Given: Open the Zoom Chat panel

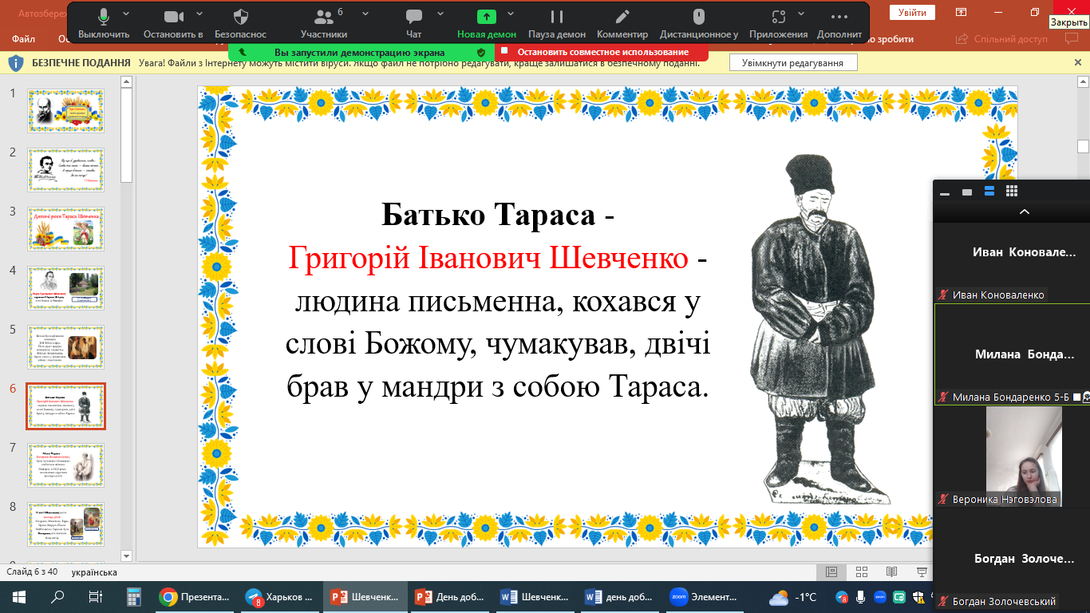Looking at the screenshot, I should pos(413,18).
